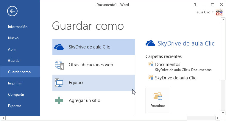
Task: Click the Documentos recent folder icon
Action: click(x=151, y=64)
